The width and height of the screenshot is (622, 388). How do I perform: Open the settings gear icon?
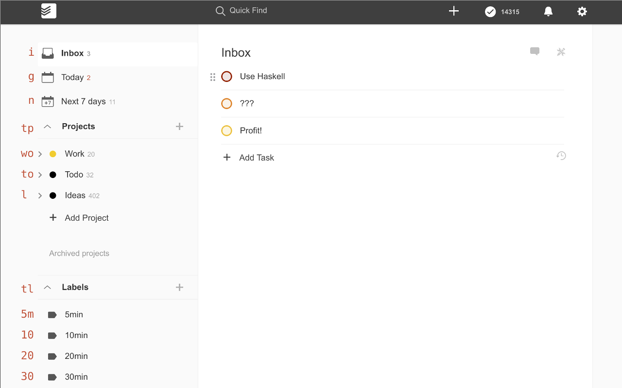pos(582,11)
